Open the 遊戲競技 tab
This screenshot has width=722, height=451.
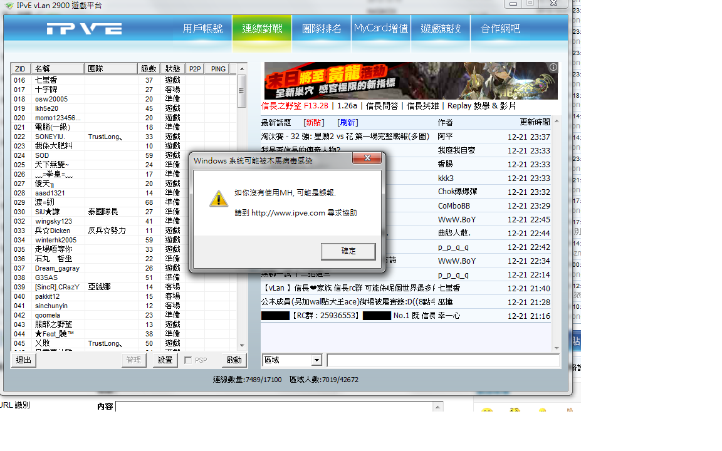coord(441,29)
